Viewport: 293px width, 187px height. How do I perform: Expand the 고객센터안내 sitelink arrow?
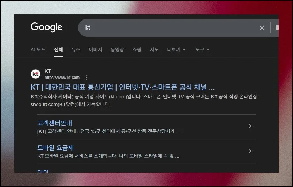(250, 126)
